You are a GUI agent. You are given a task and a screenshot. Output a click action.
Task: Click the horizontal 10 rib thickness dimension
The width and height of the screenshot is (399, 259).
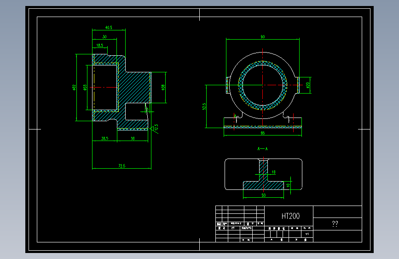tap(273, 172)
